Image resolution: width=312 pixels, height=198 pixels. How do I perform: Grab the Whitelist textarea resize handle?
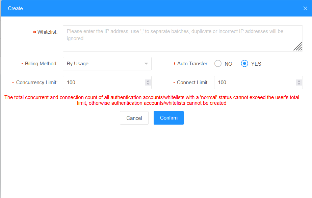[298, 46]
